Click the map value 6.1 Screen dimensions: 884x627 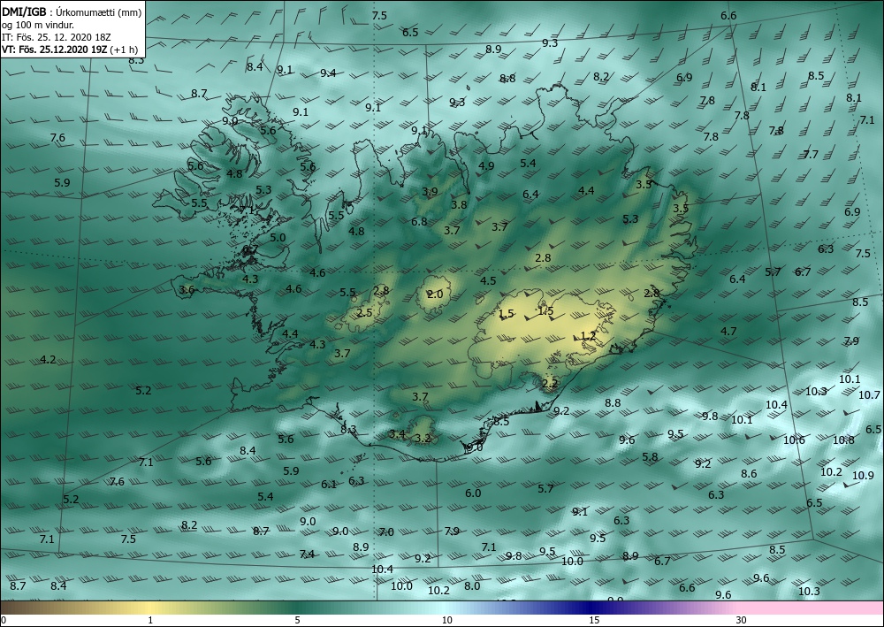tap(329, 484)
